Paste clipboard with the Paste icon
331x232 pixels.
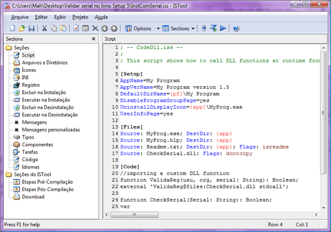click(63, 28)
